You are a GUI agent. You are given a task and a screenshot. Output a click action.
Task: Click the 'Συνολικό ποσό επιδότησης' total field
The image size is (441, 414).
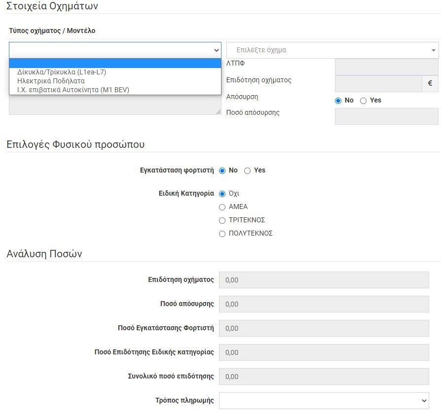click(x=324, y=377)
